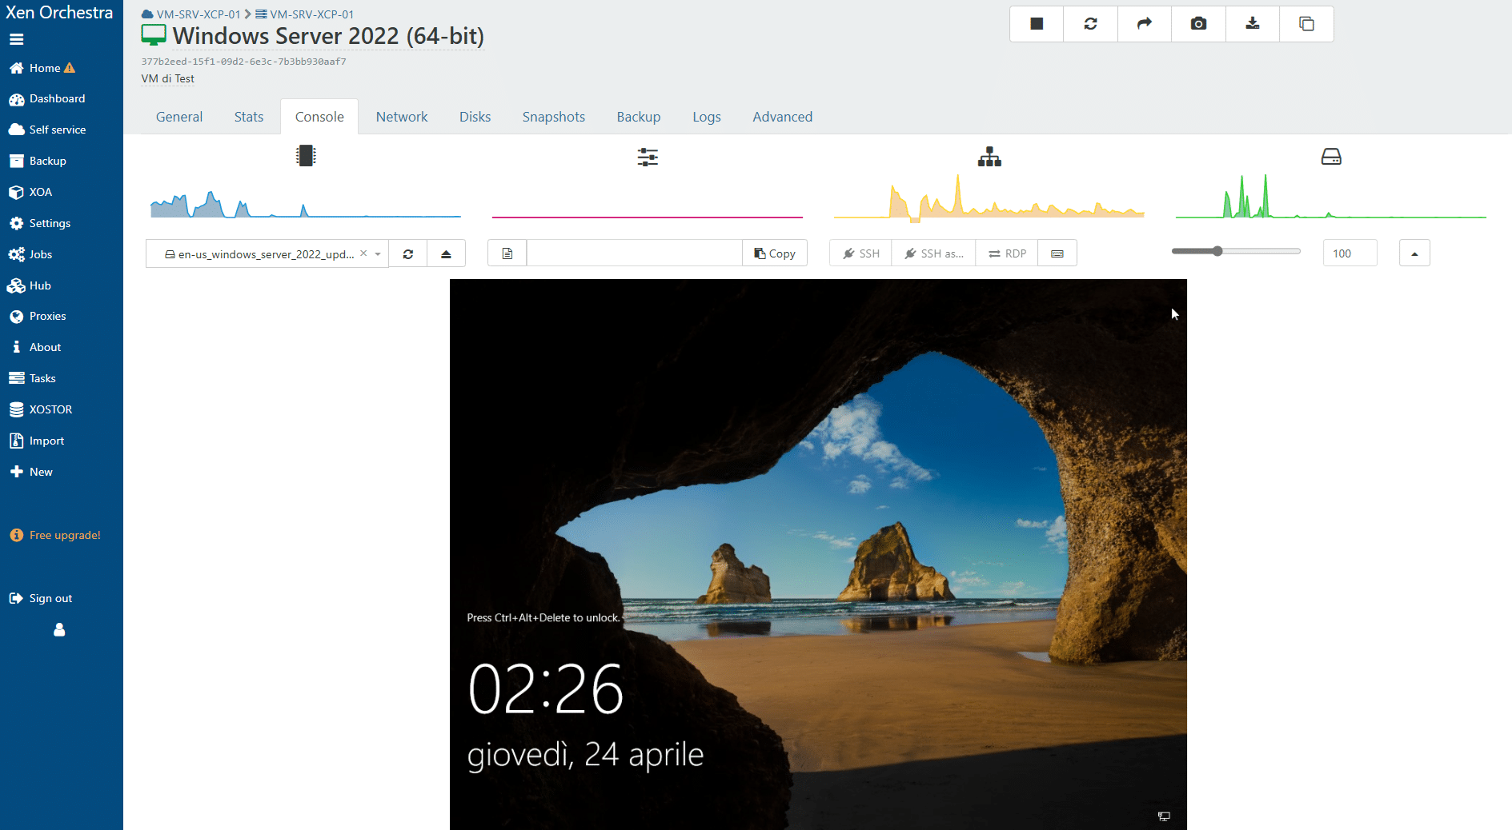Reboot the VM via circular arrows icon

[x=1090, y=24]
